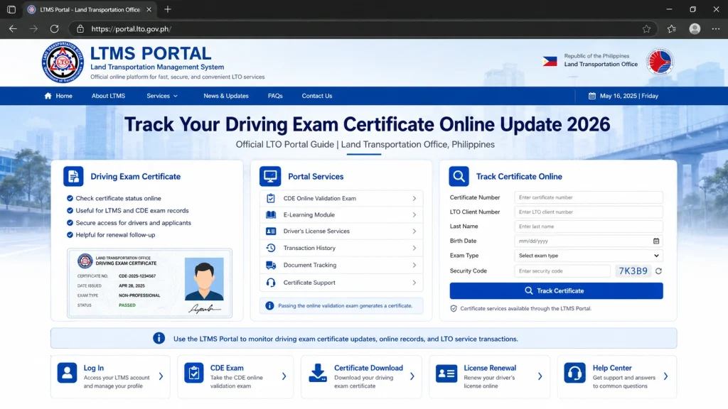Bookmark this page with the star icon

pyautogui.click(x=646, y=28)
